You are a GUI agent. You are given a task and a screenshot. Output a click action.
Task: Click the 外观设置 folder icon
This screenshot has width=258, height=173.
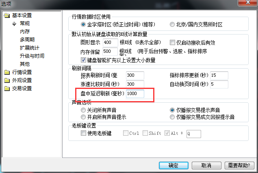[x=7, y=80]
